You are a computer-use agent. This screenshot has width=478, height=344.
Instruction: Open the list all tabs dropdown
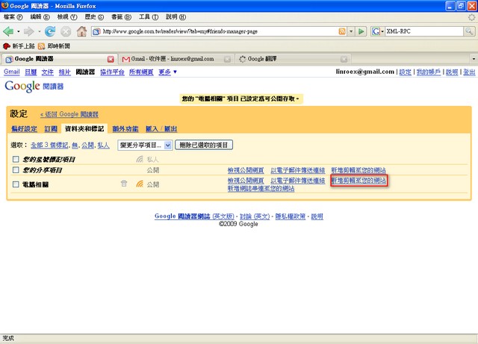474,59
